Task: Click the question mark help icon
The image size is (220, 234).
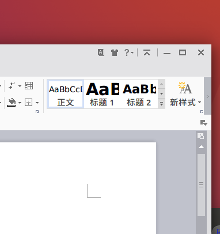Action: coord(127,52)
